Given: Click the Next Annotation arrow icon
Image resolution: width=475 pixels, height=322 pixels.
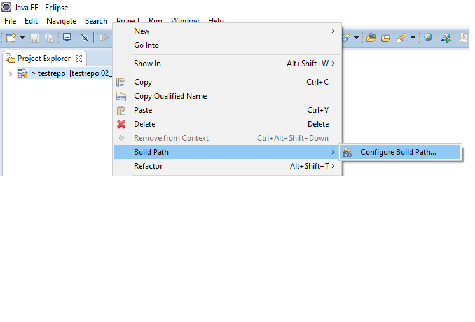Looking at the screenshot, I should (x=464, y=38).
